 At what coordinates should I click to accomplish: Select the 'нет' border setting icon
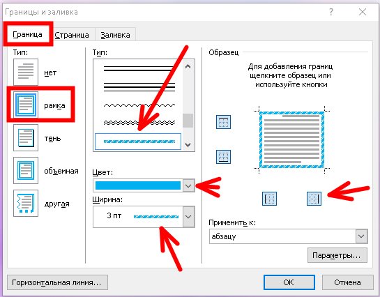[26, 72]
